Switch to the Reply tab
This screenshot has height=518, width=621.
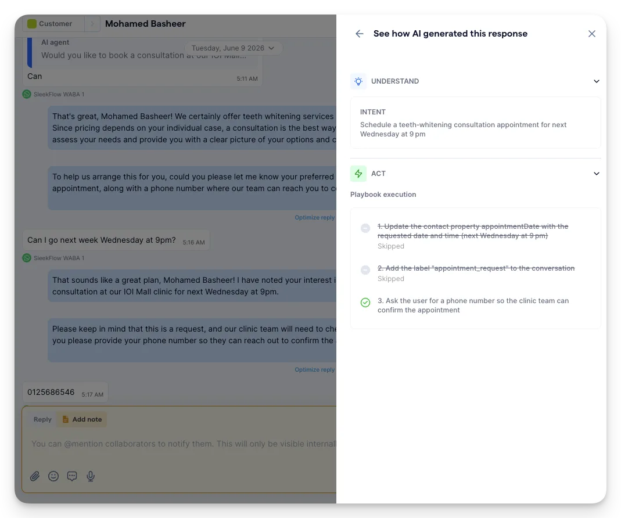pyautogui.click(x=42, y=419)
